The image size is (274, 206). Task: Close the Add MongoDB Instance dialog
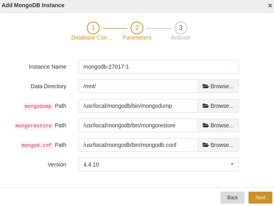point(270,6)
